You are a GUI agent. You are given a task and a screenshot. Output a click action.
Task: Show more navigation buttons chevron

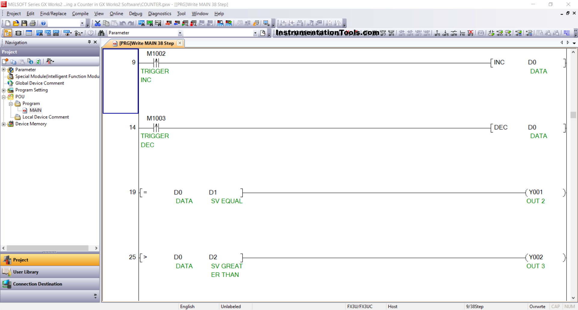[95, 296]
